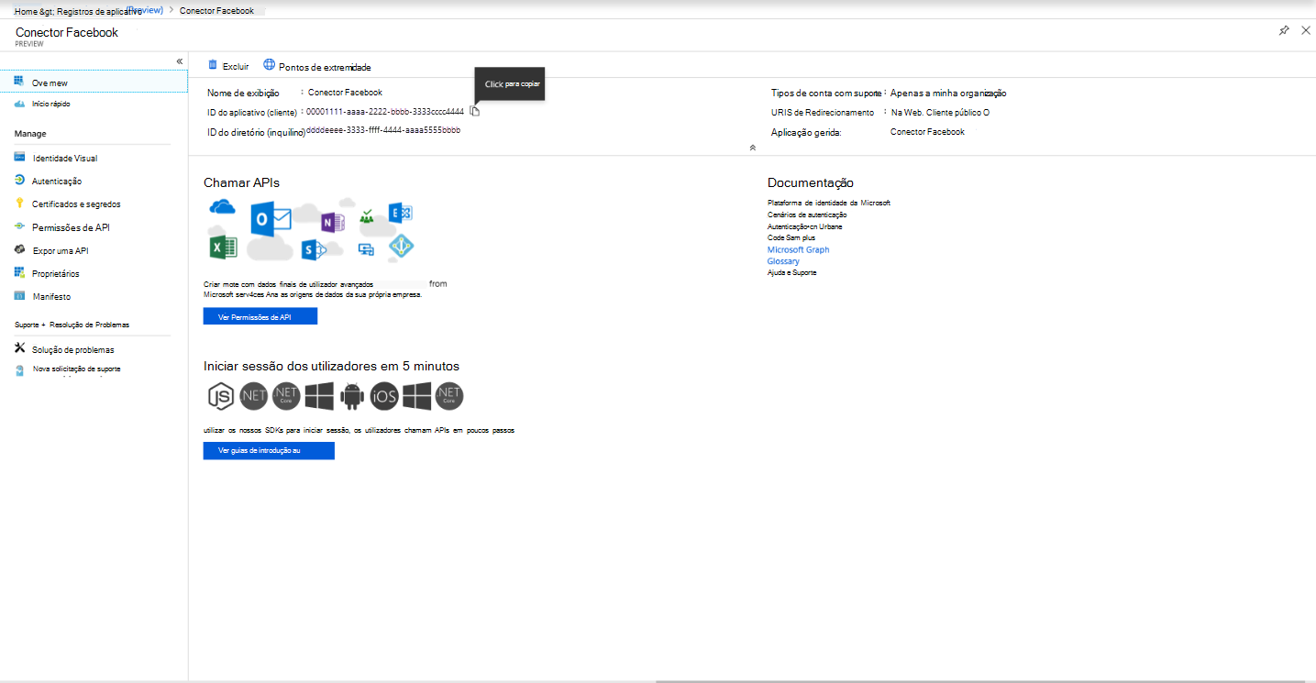This screenshot has height=683, width=1316.
Task: Choose the Android SDK icon
Action: pyautogui.click(x=352, y=396)
